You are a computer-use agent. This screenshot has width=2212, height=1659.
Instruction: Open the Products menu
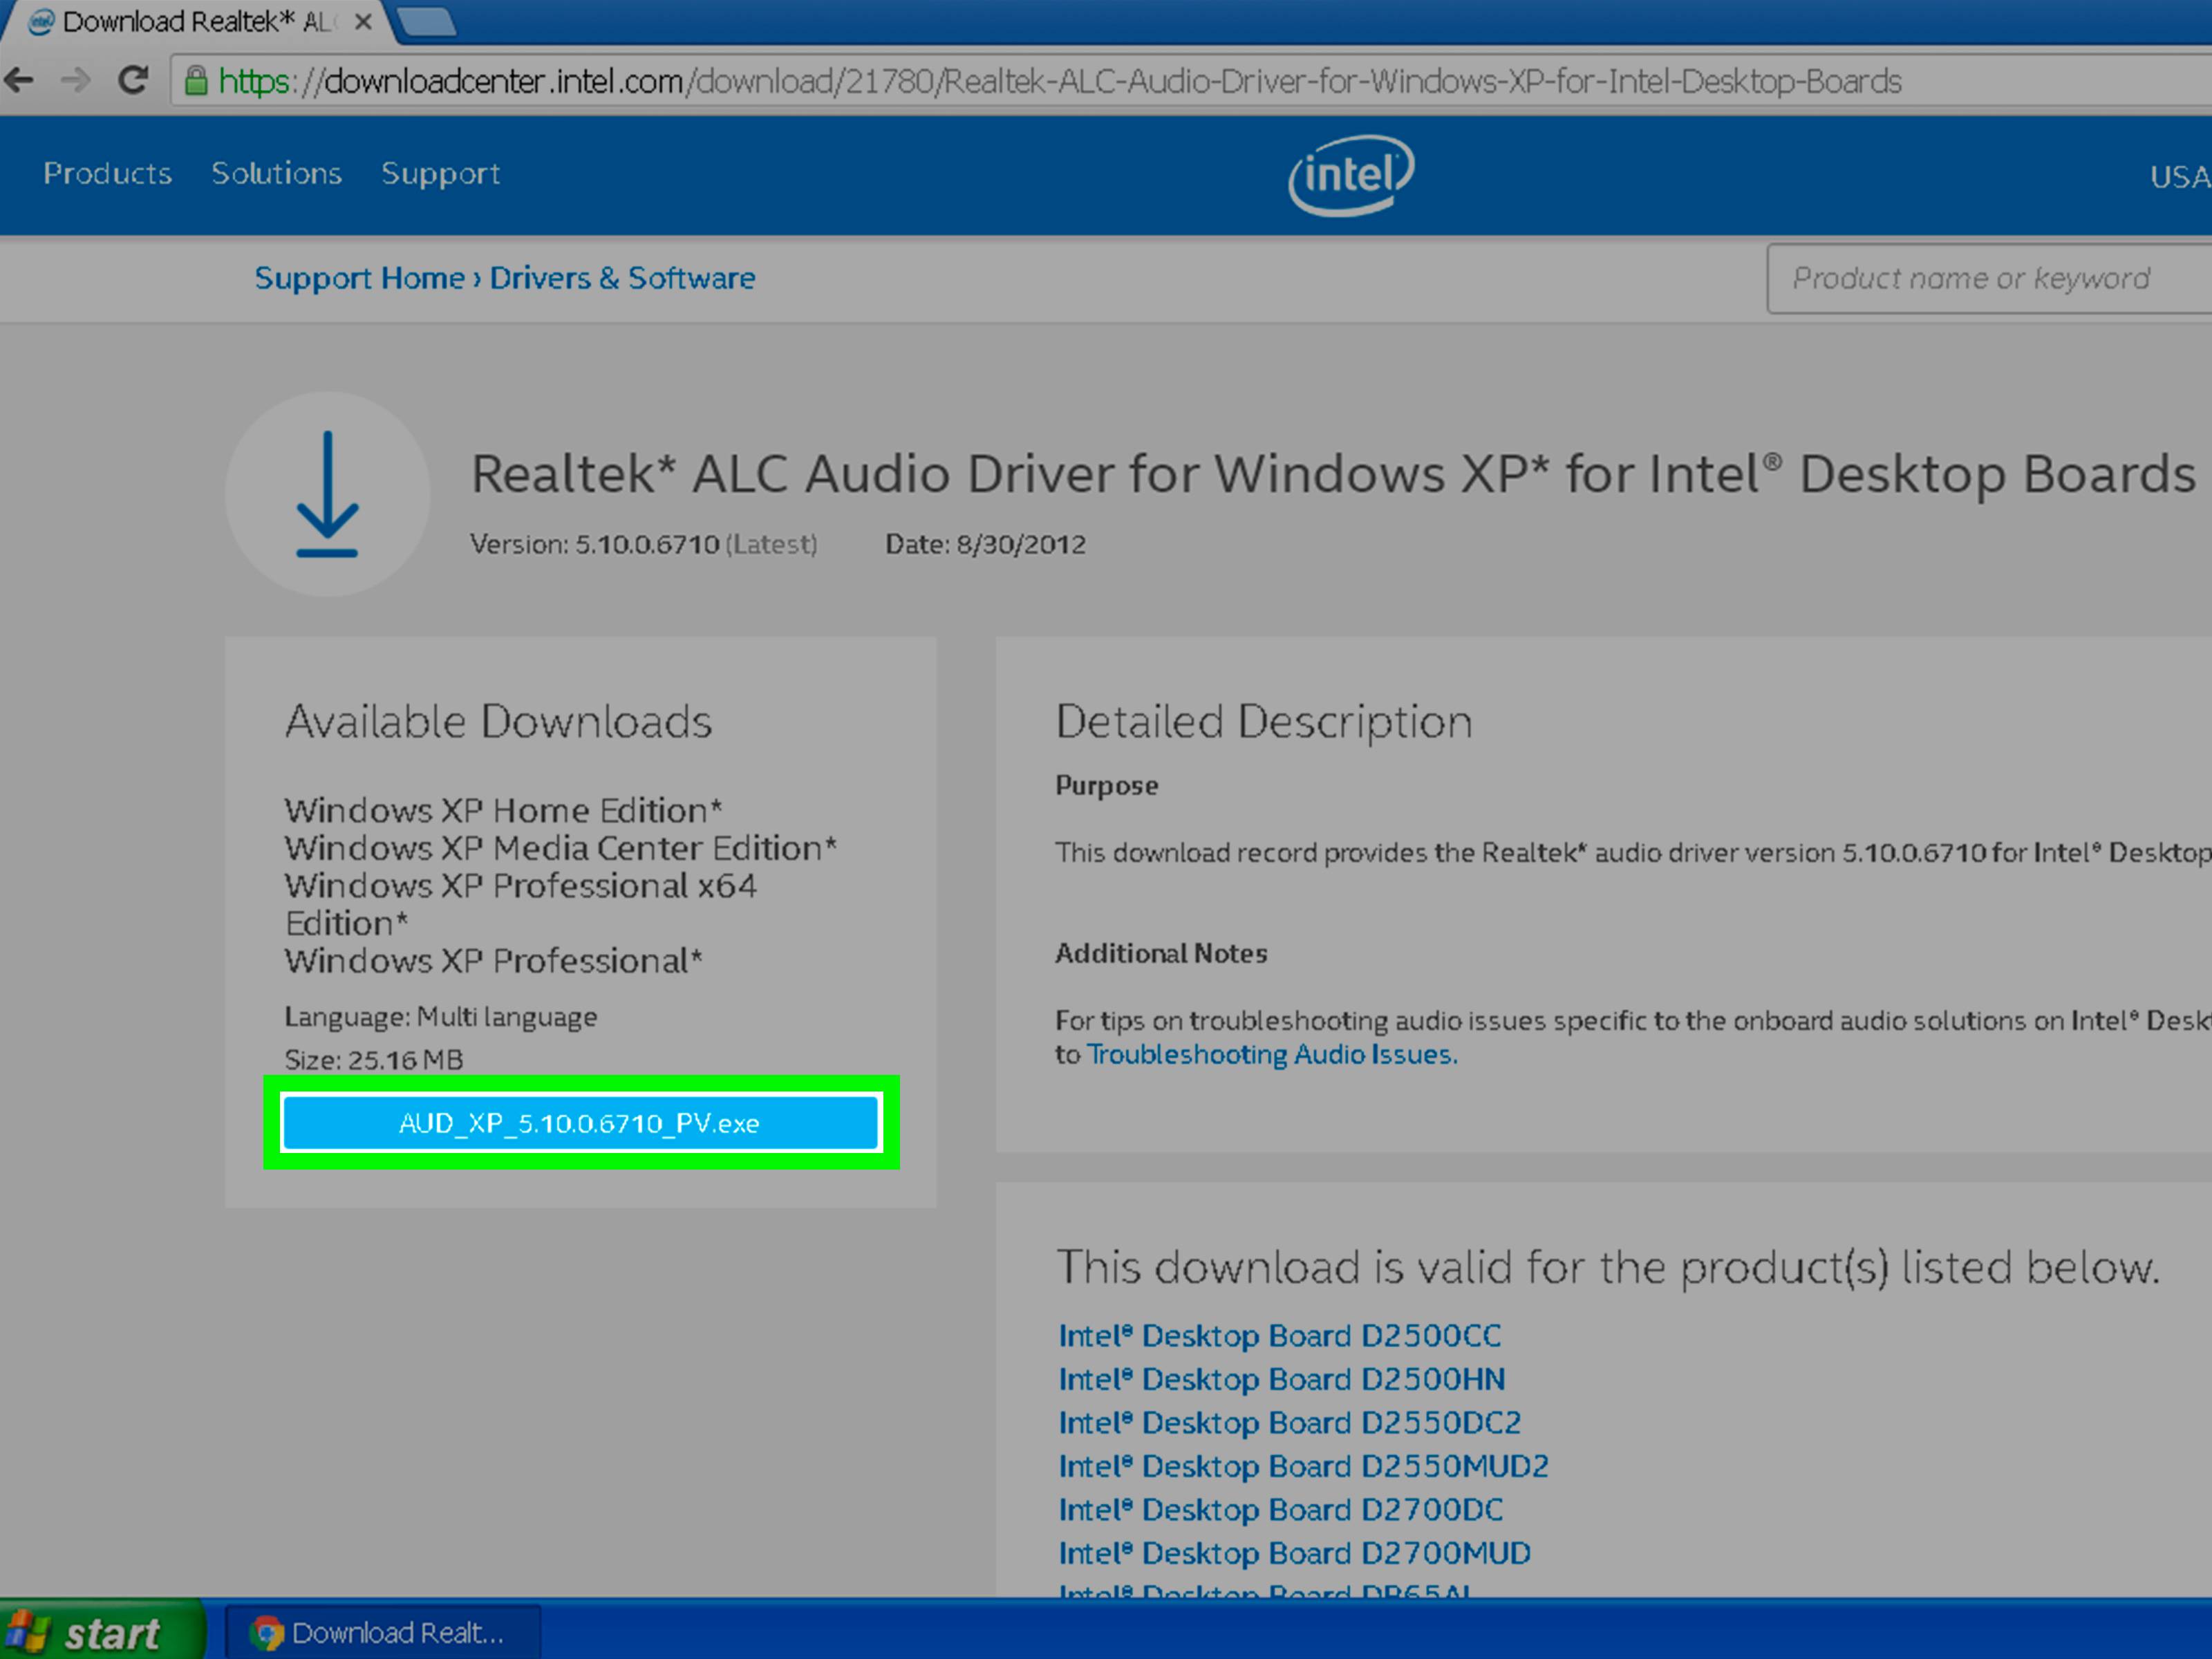(107, 174)
